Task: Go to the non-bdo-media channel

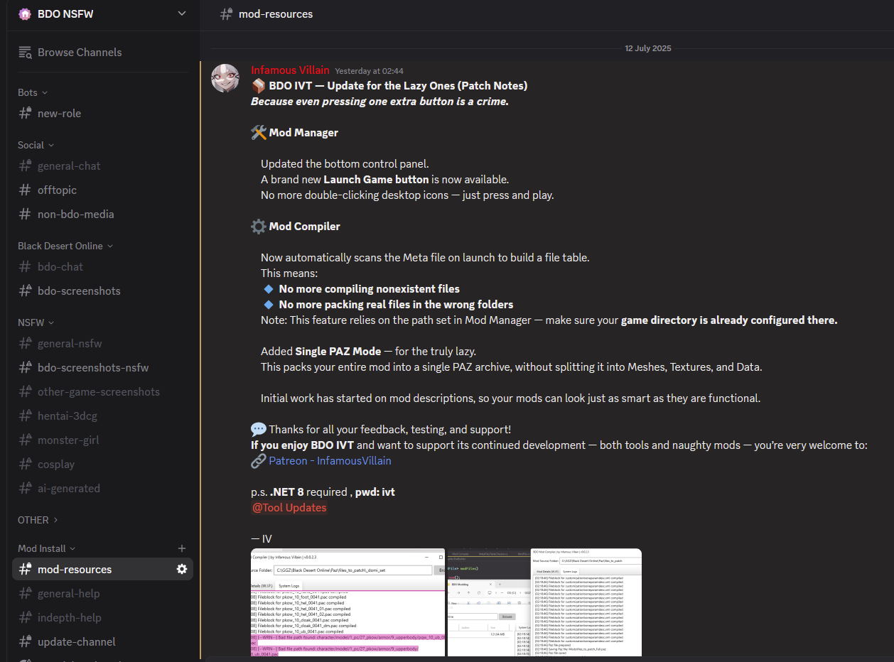Action: pyautogui.click(x=75, y=215)
